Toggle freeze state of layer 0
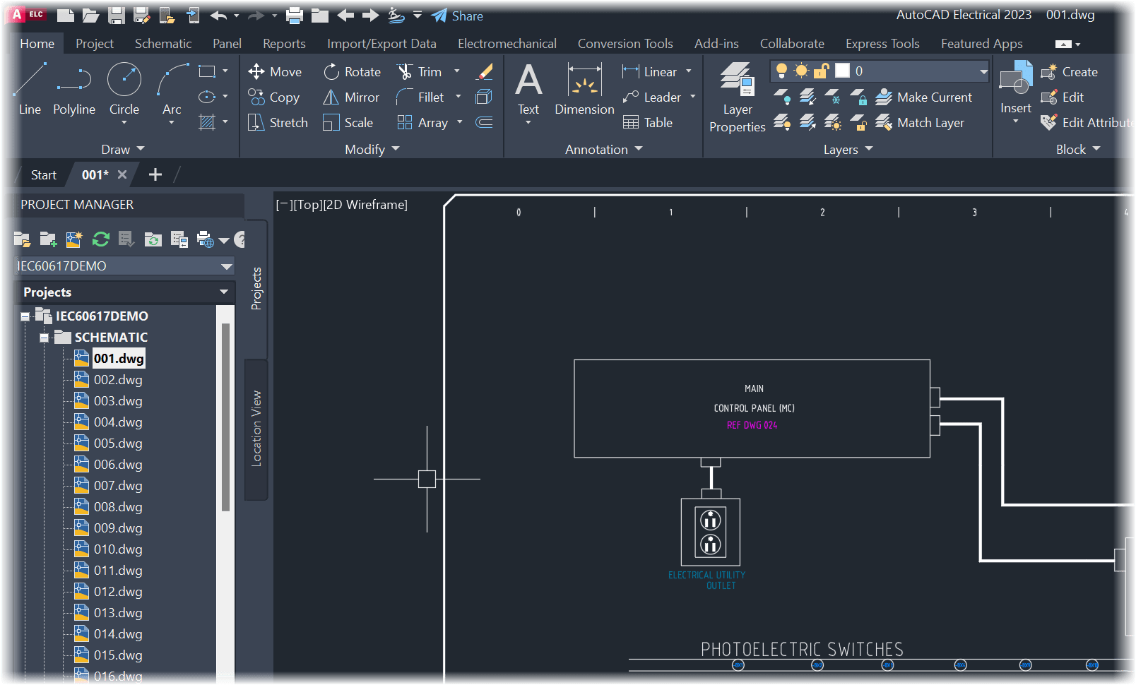Screen dimensions: 1136x685 pos(802,71)
